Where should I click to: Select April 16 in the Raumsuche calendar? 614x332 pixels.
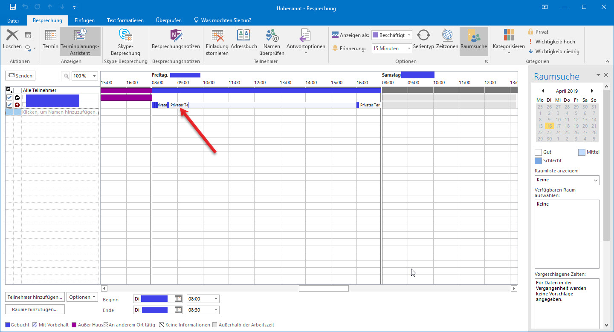[x=549, y=126]
